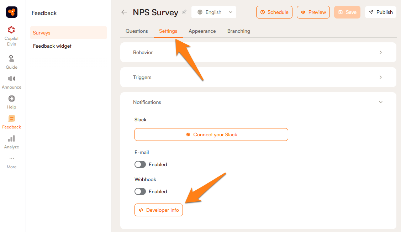Enable E-mail notifications toggle

[140, 164]
